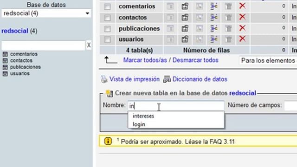Open redsocial link in create-table legend
297x167 pixels.
point(243,93)
